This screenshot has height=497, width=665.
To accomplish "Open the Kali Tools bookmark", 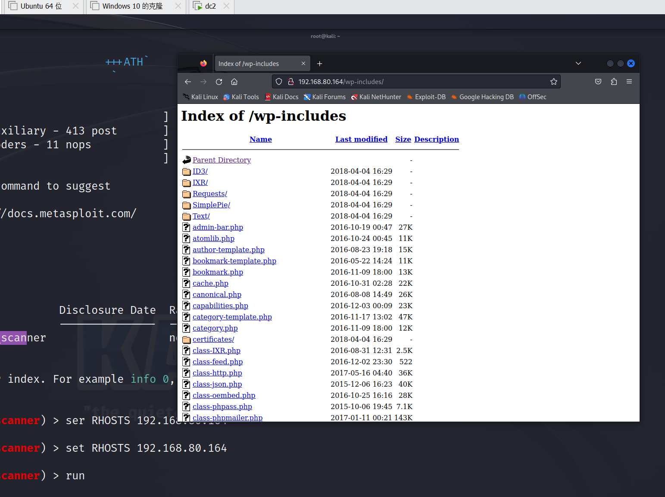I will 241,97.
